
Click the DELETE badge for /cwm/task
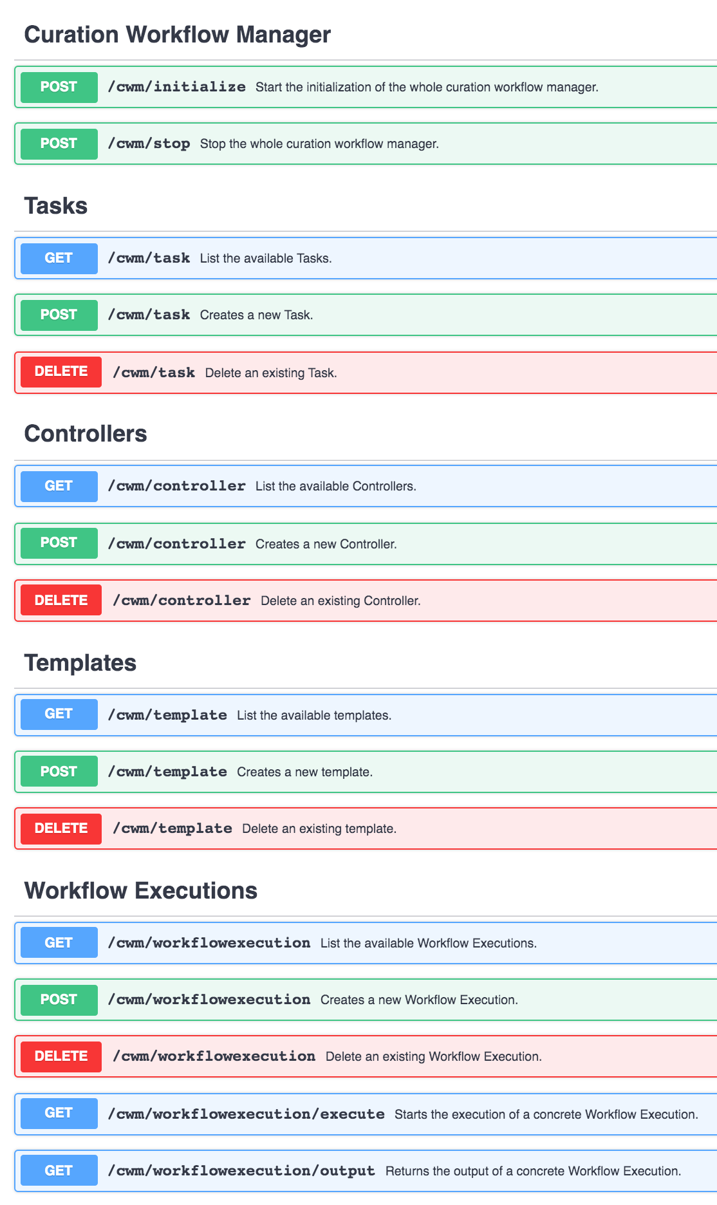tap(61, 371)
